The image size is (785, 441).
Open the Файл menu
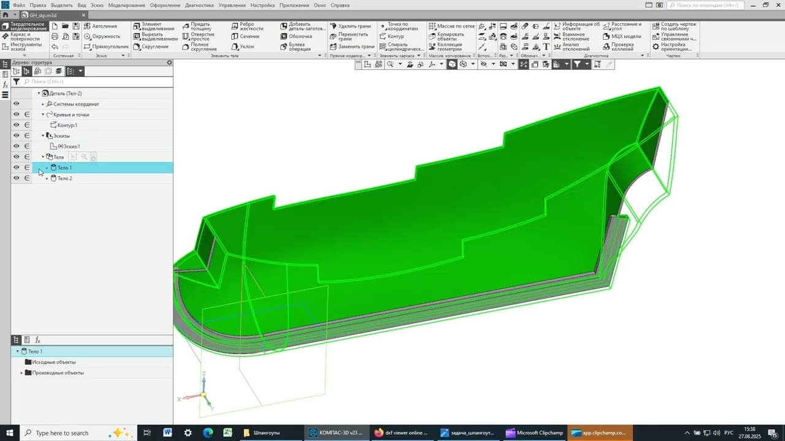pyautogui.click(x=19, y=5)
